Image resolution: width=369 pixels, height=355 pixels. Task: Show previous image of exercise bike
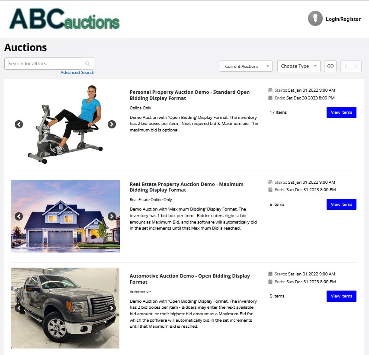coord(19,124)
